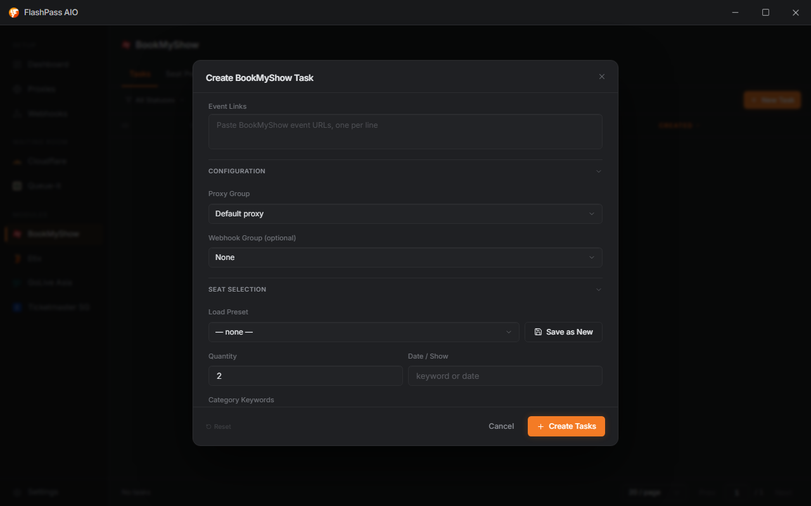Image resolution: width=811 pixels, height=506 pixels.
Task: Click the Cloudflare sidebar icon
Action: pos(18,161)
